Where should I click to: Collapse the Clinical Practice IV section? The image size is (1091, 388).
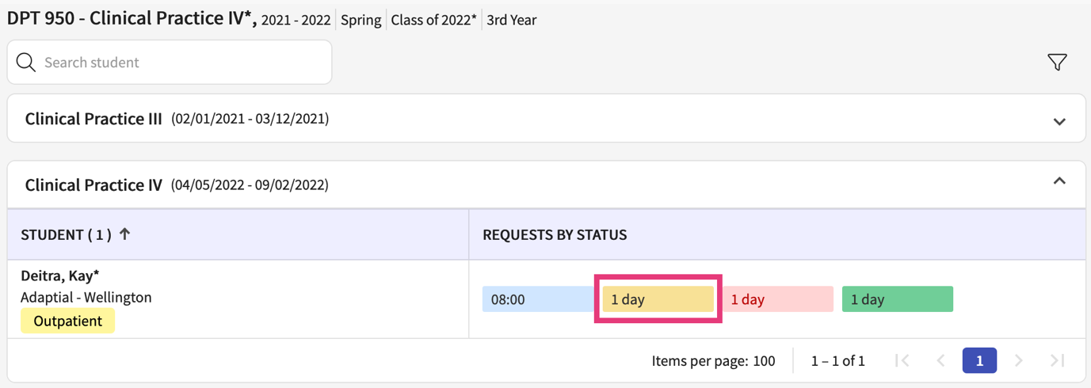(1059, 181)
